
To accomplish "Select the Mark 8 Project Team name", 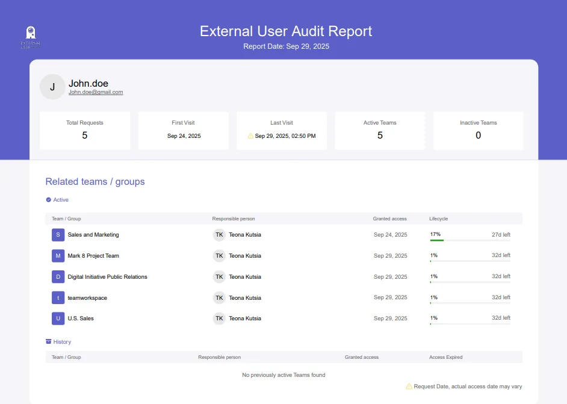I will pyautogui.click(x=93, y=256).
